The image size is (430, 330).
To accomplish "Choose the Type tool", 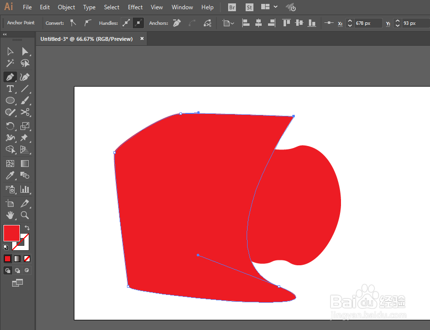I will 10,89.
